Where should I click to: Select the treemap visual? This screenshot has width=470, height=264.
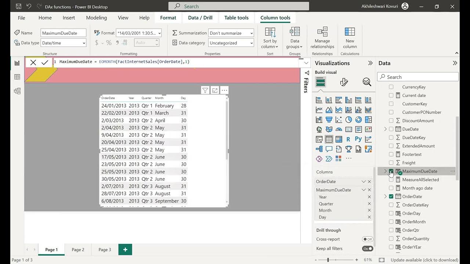click(368, 120)
